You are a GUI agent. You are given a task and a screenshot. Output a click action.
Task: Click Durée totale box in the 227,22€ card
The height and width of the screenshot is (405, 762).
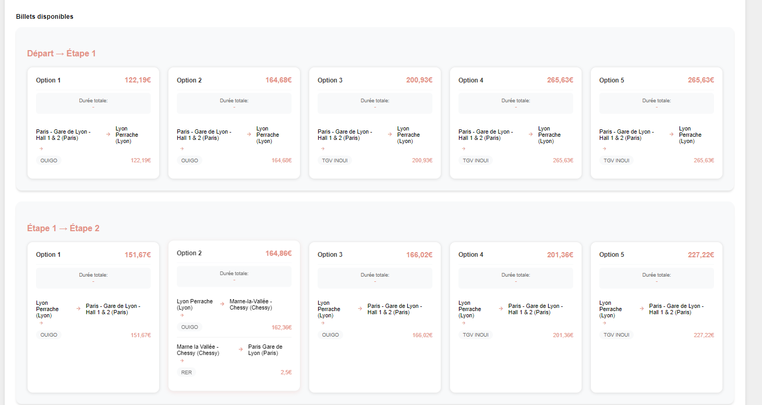click(x=657, y=278)
